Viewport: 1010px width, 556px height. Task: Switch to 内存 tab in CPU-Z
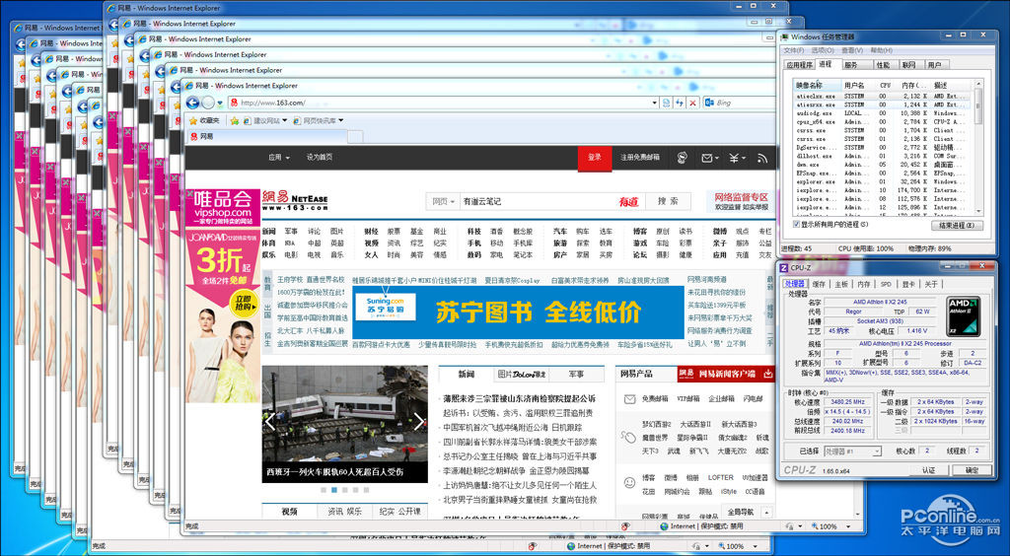coord(864,284)
